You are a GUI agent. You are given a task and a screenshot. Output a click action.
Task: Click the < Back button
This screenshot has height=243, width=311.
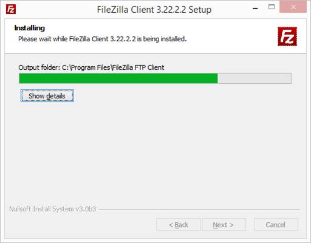[x=179, y=225]
